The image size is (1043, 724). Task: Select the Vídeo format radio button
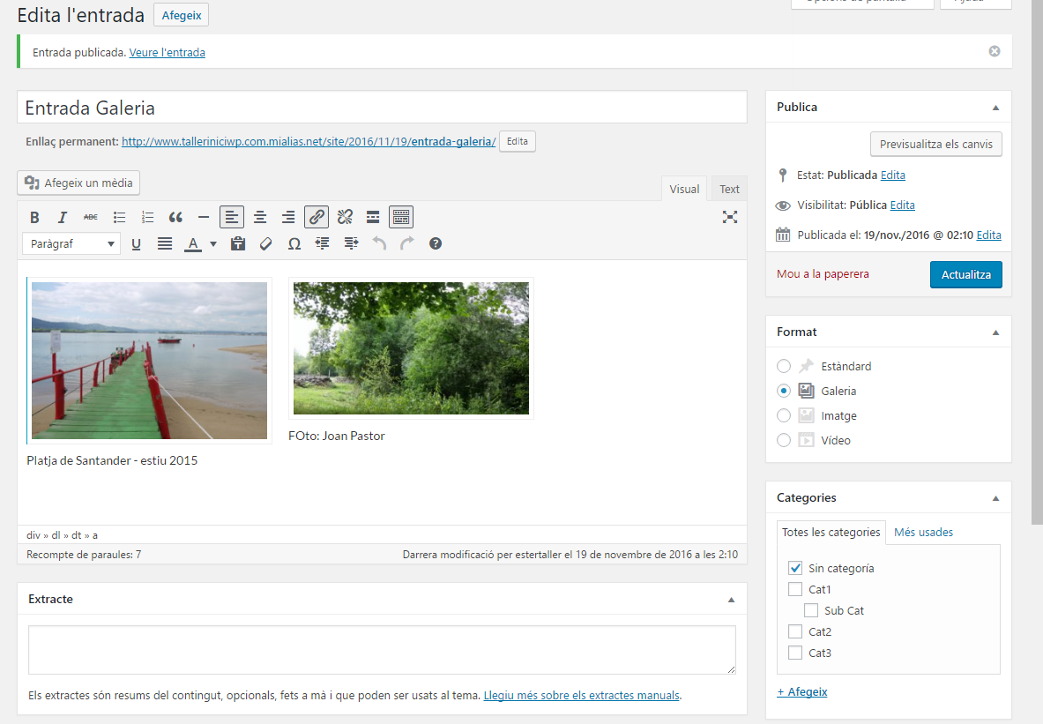pos(784,440)
